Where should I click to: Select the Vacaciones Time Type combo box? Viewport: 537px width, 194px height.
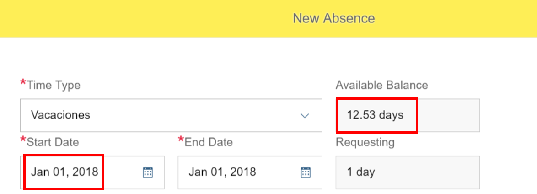point(171,115)
